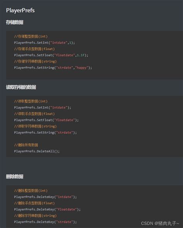Click the 读取存储的数据 section heading
The height and width of the screenshot is (228, 183).
21,87
